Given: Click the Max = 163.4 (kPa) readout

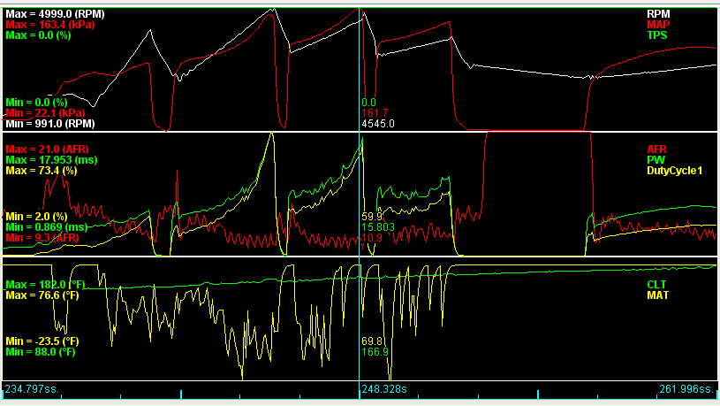Looking at the screenshot, I should [50, 25].
